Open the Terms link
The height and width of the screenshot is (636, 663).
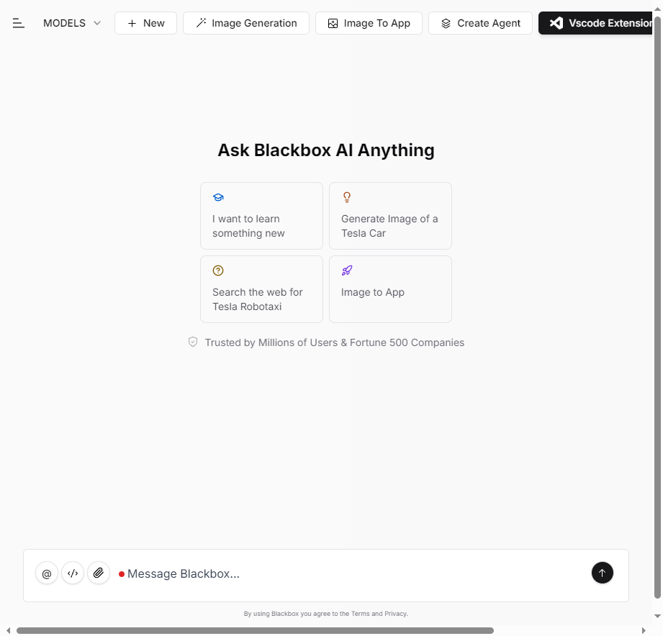tap(360, 614)
